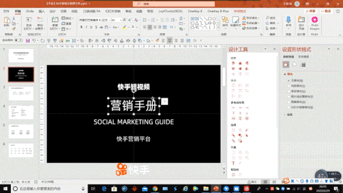This screenshot has width=343, height=193.
Task: Select the No fill radio option
Action: pyautogui.click(x=289, y=80)
